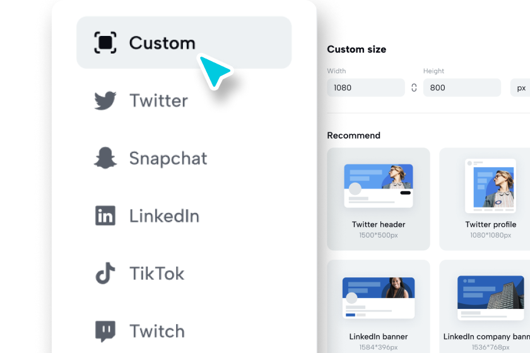Pick the LinkedIn banner preset thumbnail
The image size is (530, 353).
tap(379, 306)
